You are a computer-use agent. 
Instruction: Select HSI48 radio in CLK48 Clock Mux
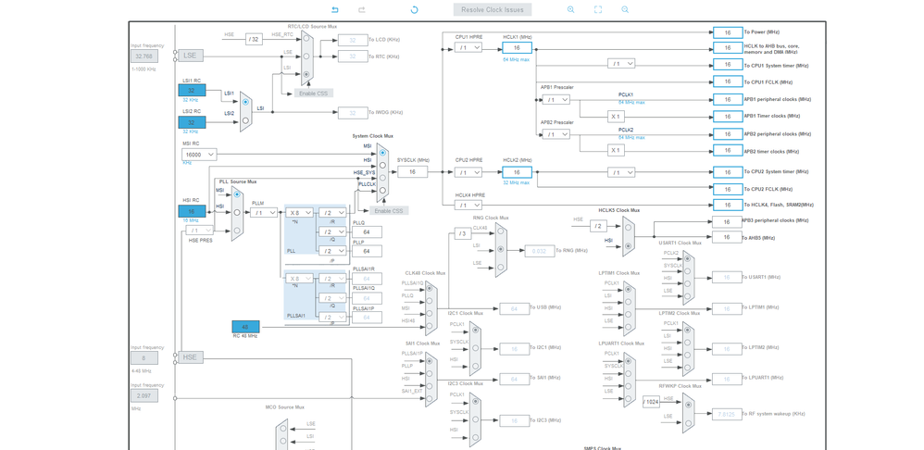(430, 326)
